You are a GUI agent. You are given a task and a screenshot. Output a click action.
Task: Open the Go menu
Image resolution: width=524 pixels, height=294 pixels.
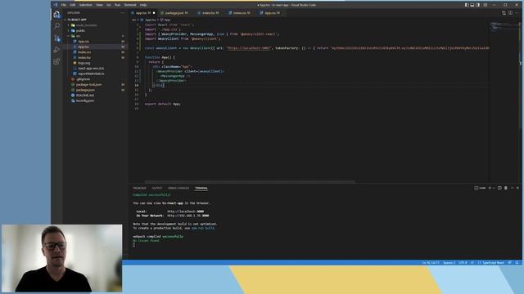(109, 5)
